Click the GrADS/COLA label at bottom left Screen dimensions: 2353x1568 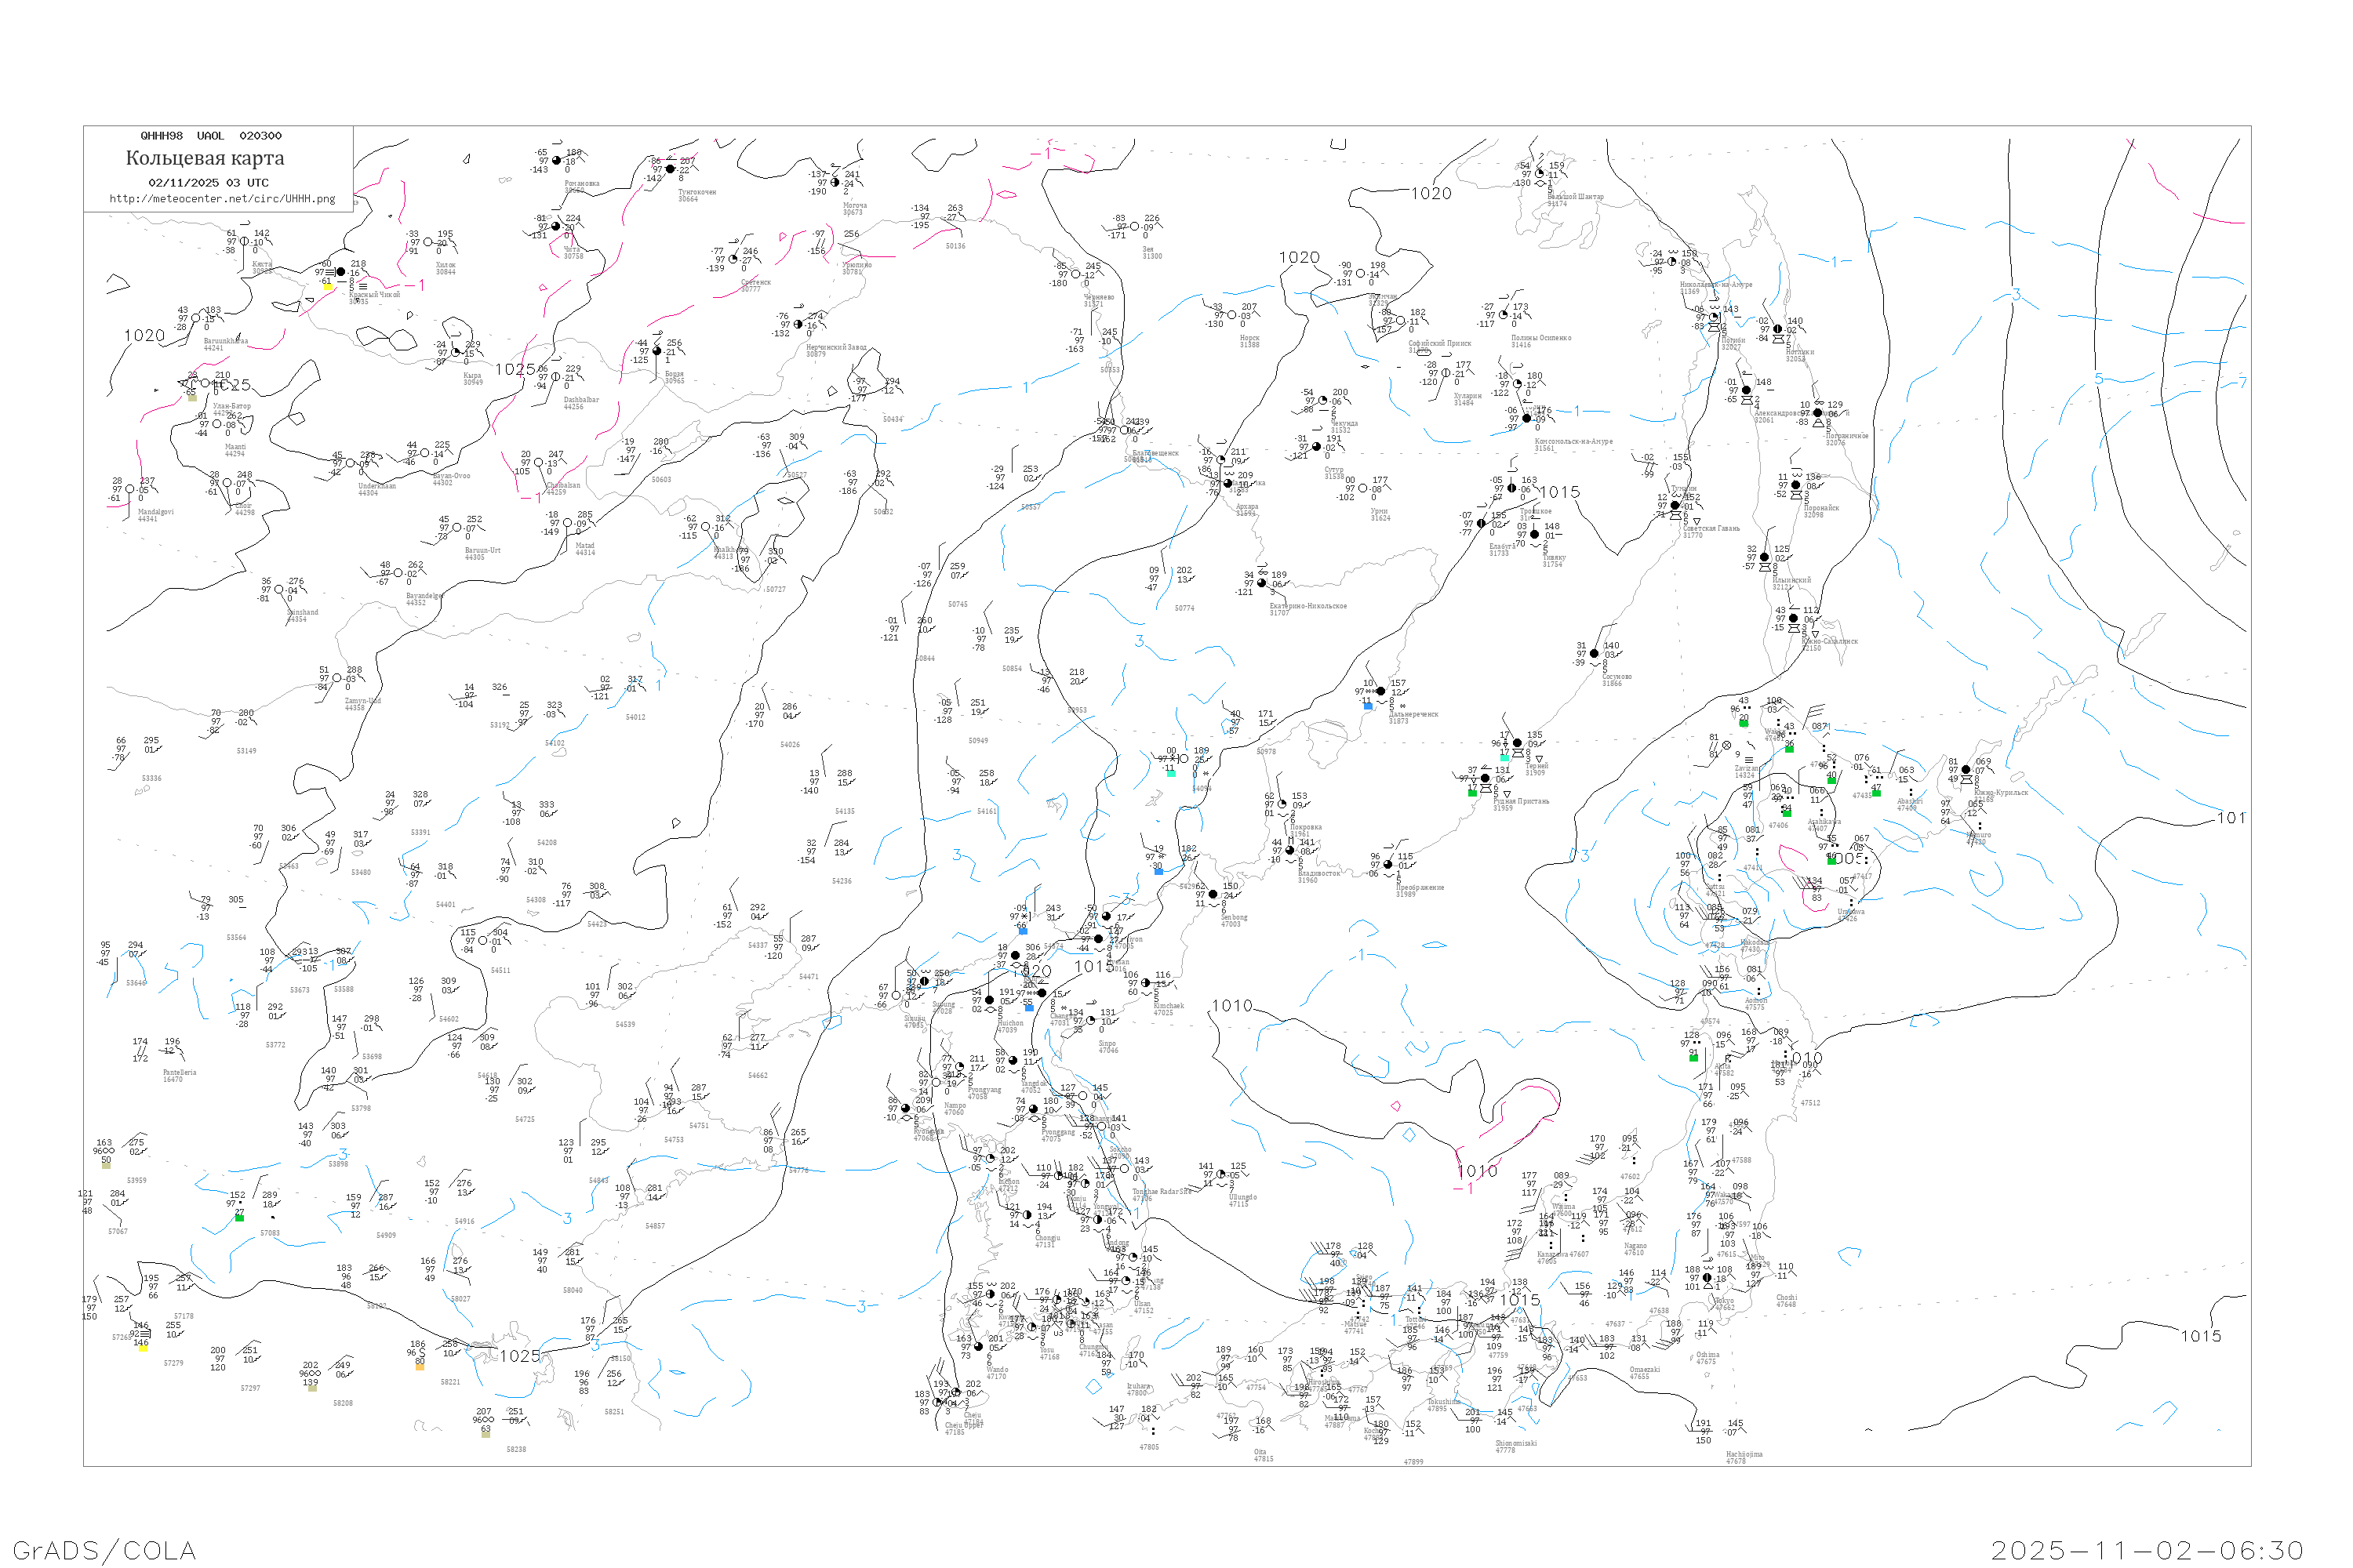click(104, 1550)
